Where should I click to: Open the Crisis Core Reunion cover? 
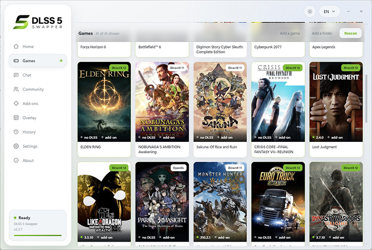click(x=278, y=102)
